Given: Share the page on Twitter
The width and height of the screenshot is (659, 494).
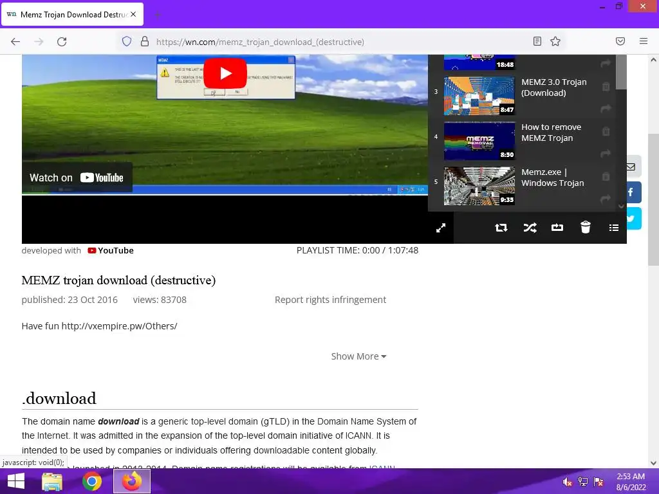Looking at the screenshot, I should point(633,219).
